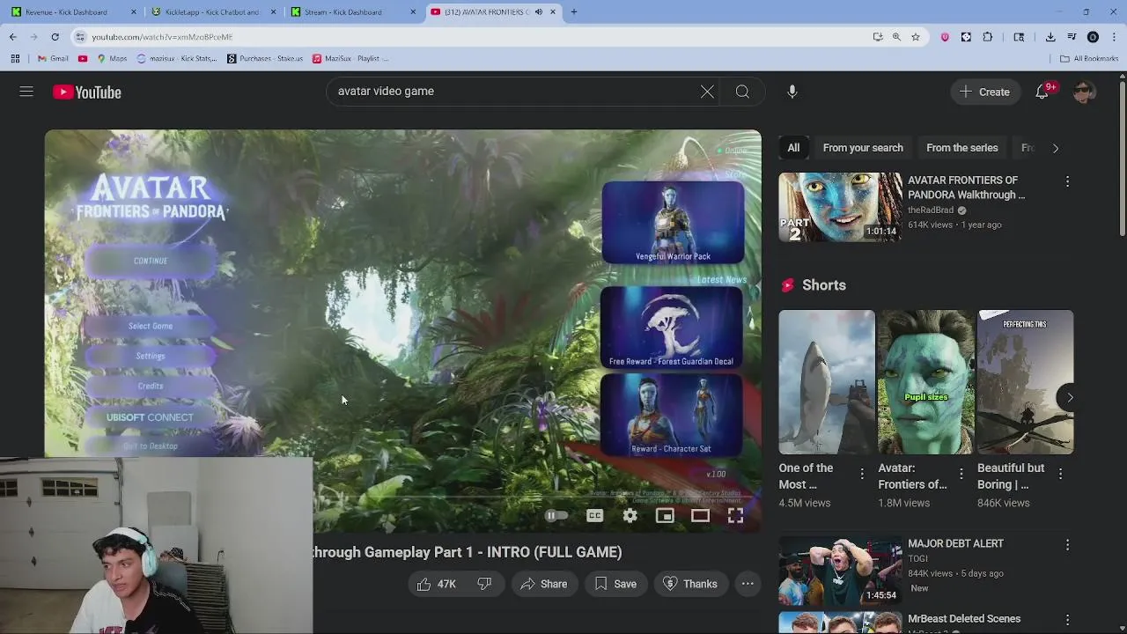Screen dimensions: 1127x634
Task: Show more filter chips with arrow
Action: pos(1056,148)
